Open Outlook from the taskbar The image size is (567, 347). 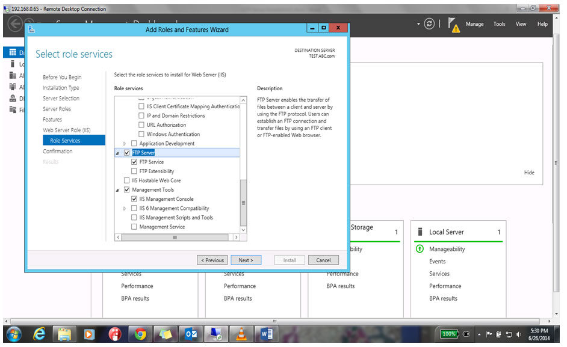pos(191,334)
